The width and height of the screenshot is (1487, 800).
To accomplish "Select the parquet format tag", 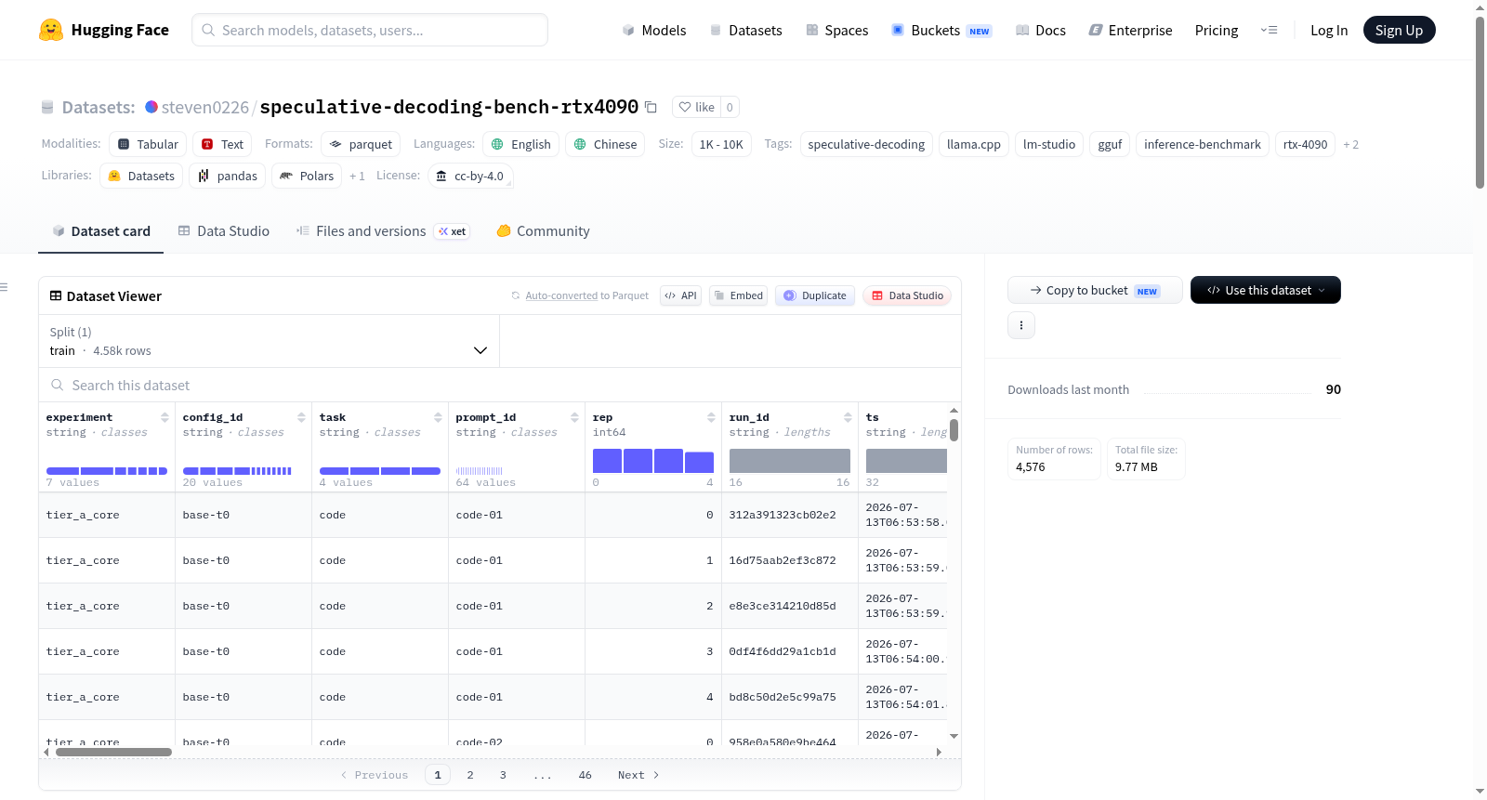I will coord(361,144).
